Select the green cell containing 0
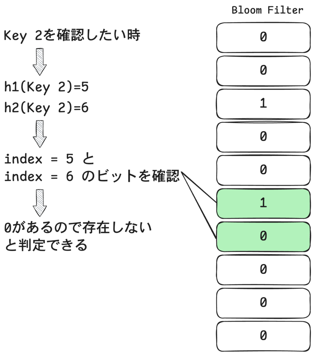 tap(263, 237)
